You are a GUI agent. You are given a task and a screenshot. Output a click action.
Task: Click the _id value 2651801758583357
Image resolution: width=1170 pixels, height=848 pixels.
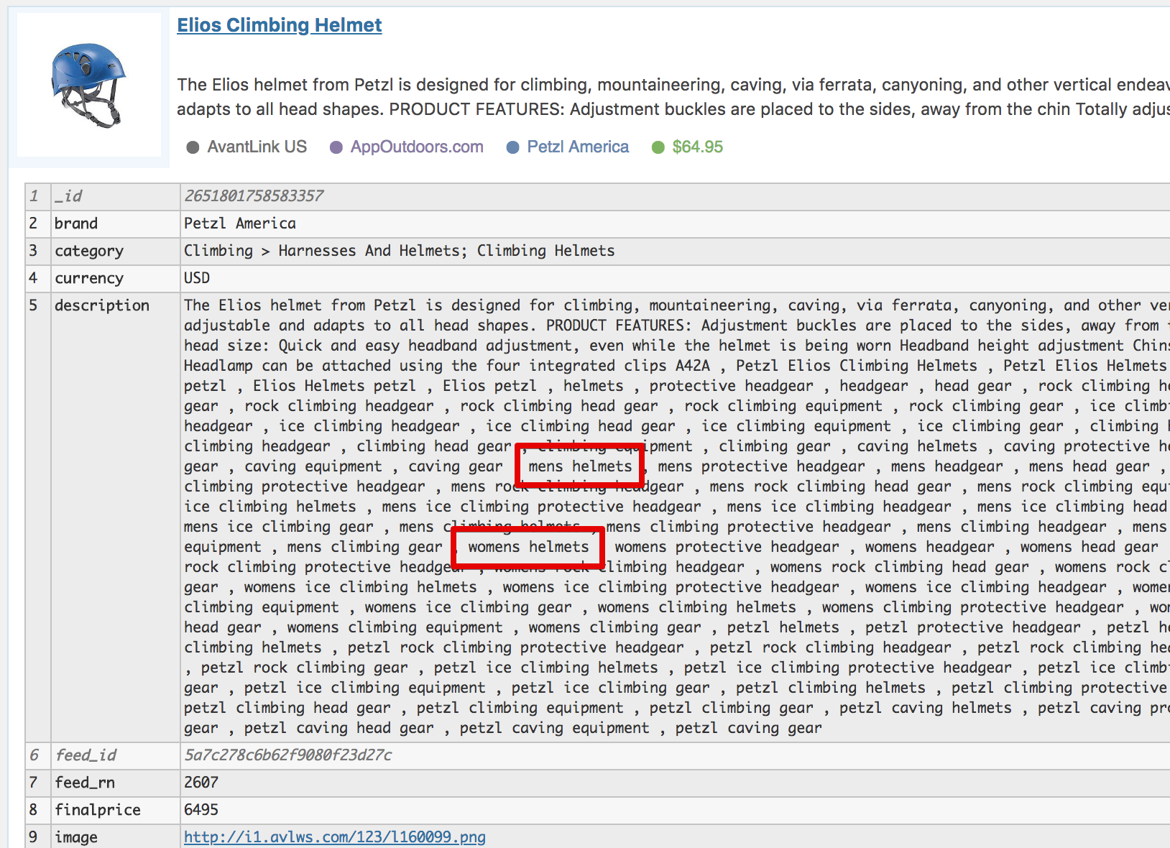(x=254, y=196)
